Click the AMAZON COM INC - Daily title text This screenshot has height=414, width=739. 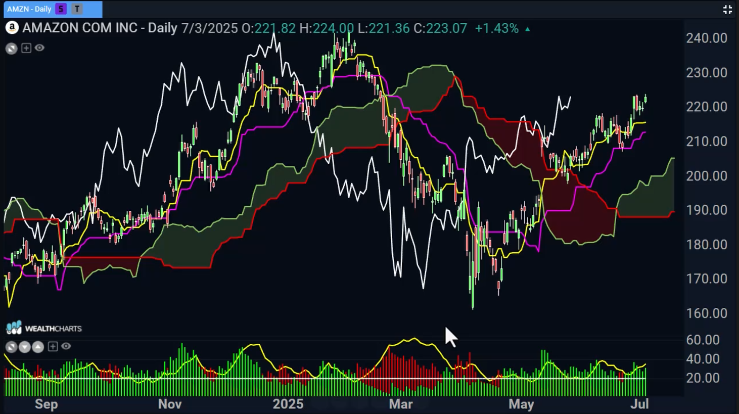click(x=100, y=28)
